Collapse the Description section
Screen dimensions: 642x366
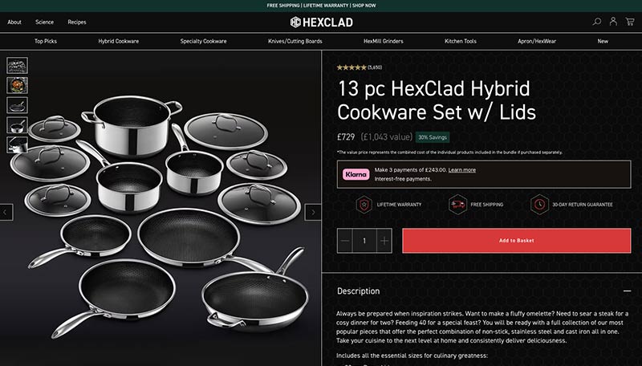[627, 291]
